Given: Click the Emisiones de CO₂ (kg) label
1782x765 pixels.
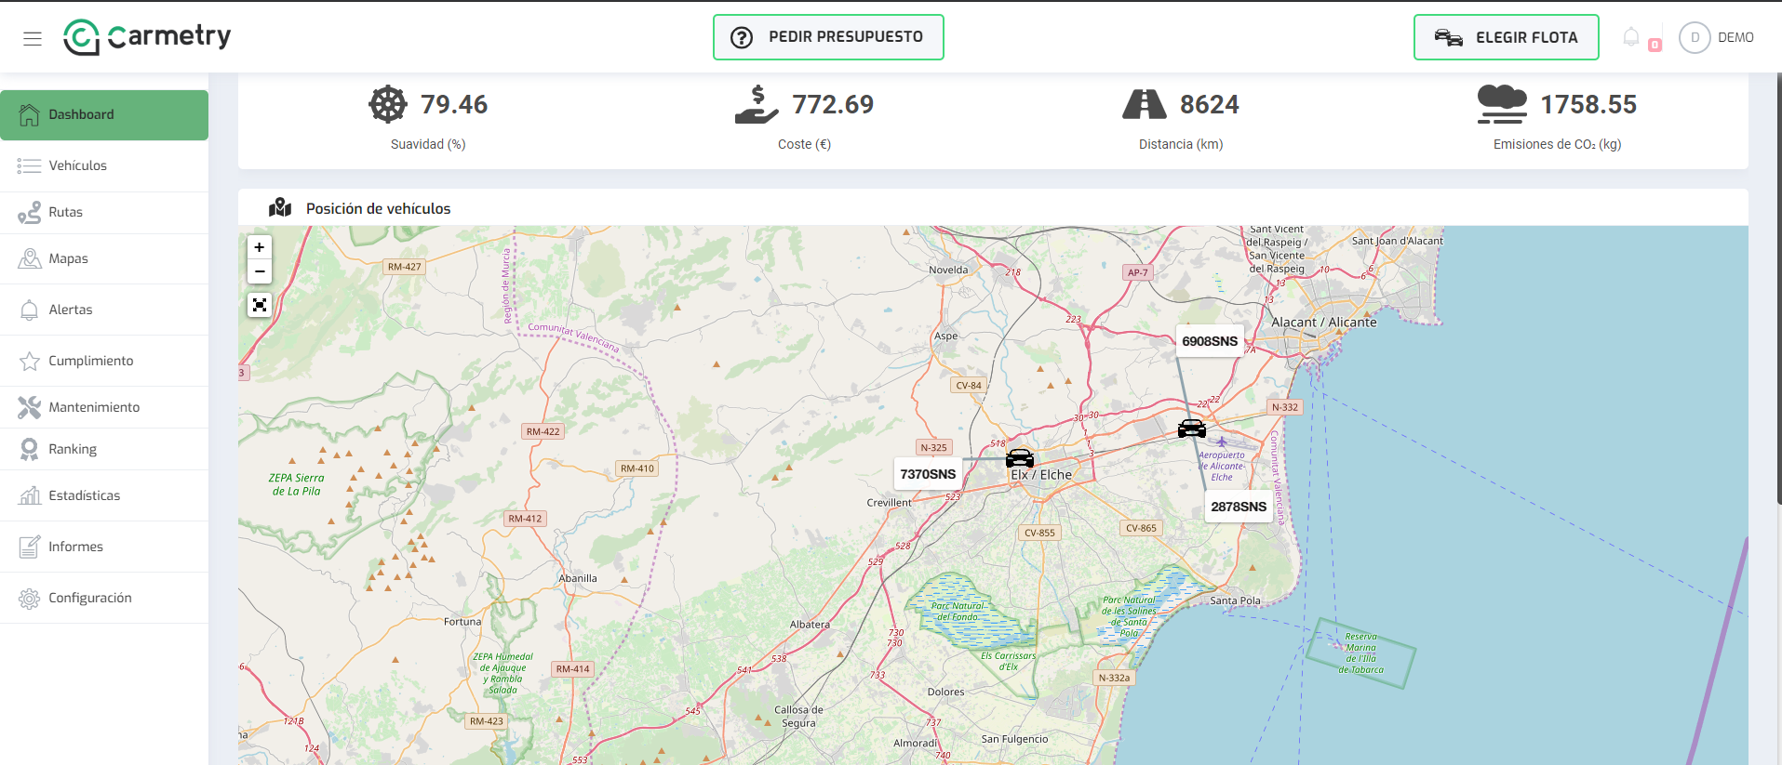Looking at the screenshot, I should (x=1558, y=144).
